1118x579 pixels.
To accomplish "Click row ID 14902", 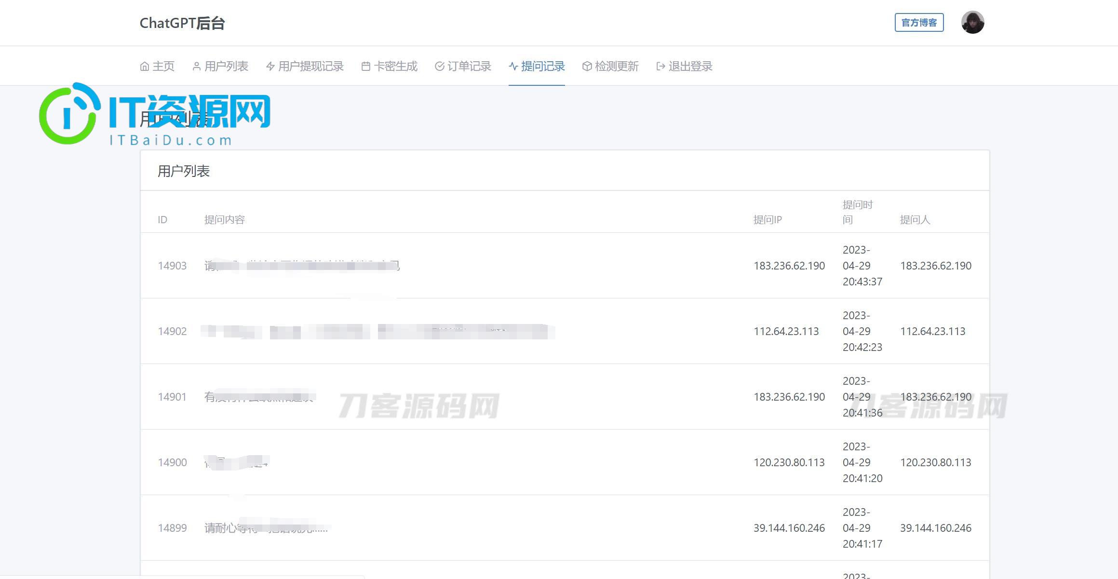I will [172, 331].
